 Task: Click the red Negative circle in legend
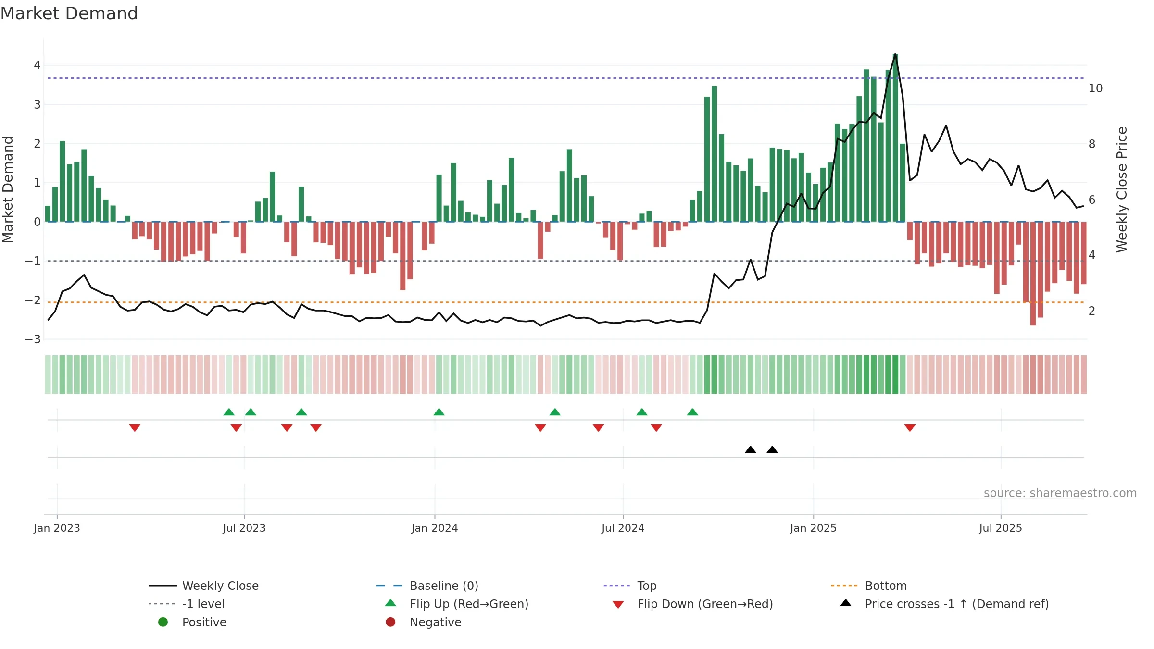click(390, 622)
